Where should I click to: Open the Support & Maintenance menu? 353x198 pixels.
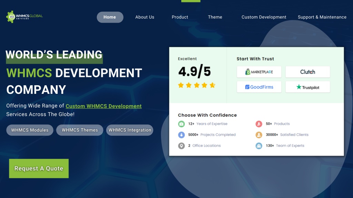tap(322, 17)
